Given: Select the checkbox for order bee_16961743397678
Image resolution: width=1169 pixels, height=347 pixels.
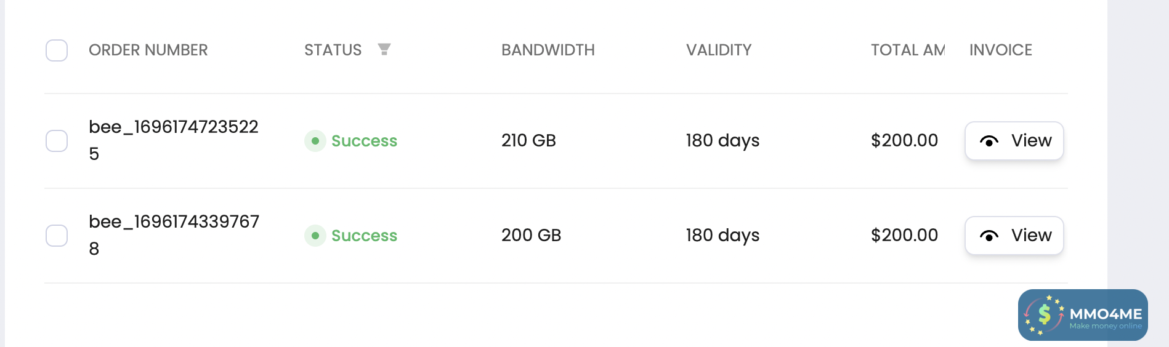Looking at the screenshot, I should 57,236.
